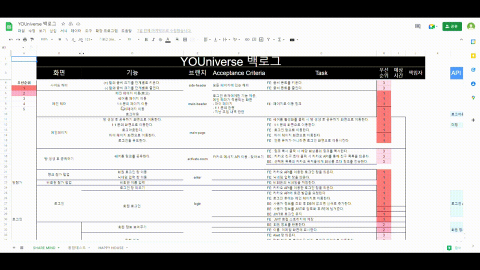Open the 삽입 menu
The height and width of the screenshot is (270, 480).
[x=53, y=31]
